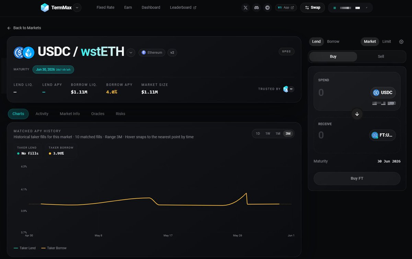Screen dimensions: 412x259
Task: Switch to Lend mode
Action: click(x=317, y=41)
